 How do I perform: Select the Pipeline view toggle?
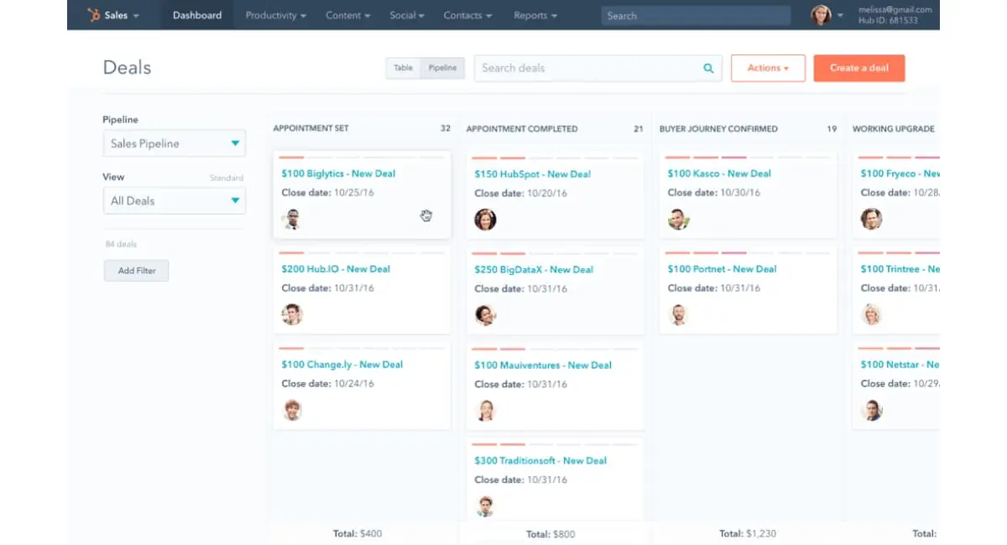(x=442, y=68)
